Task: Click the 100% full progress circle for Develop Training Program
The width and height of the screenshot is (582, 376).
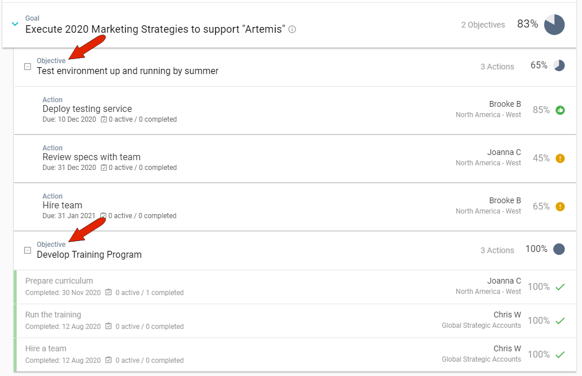Action: pos(559,249)
